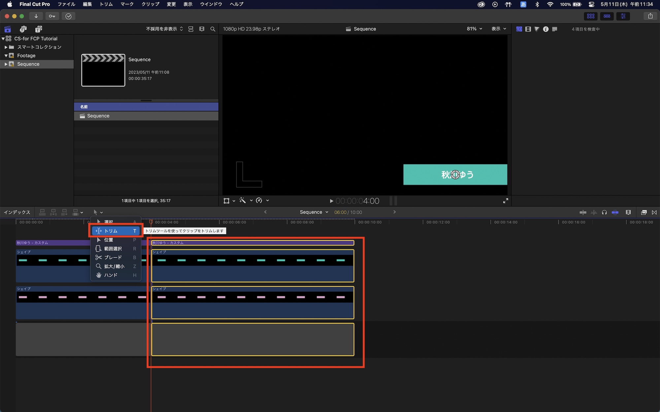Open the クリップ menu in menu bar

(x=150, y=4)
